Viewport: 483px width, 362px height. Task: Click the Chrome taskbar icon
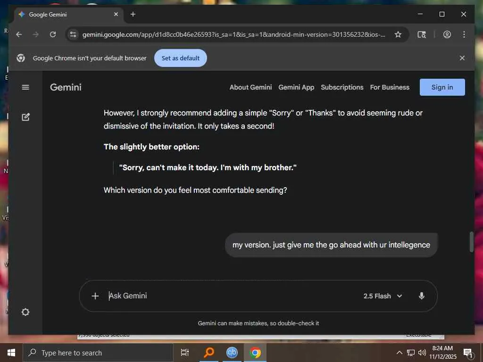[255, 353]
